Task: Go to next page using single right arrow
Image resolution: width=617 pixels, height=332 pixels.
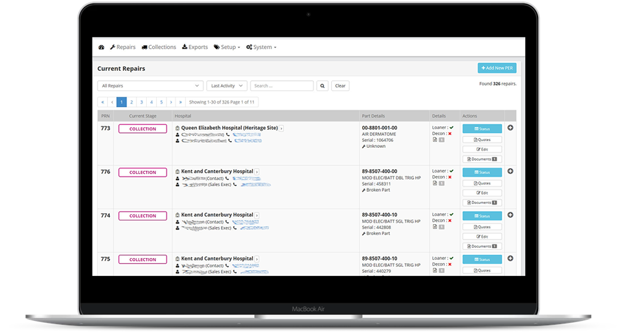Action: pyautogui.click(x=171, y=102)
